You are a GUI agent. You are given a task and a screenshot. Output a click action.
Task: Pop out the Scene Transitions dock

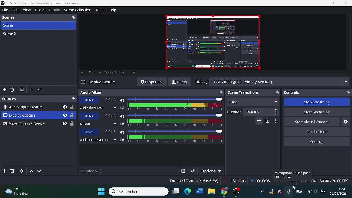coord(277,92)
